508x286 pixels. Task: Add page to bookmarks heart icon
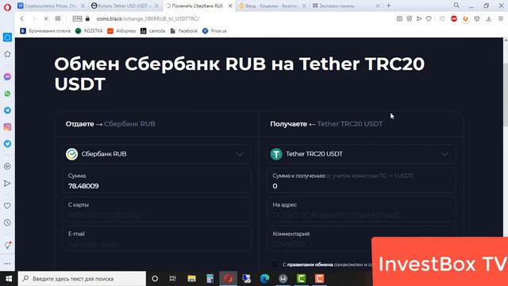tap(429, 19)
